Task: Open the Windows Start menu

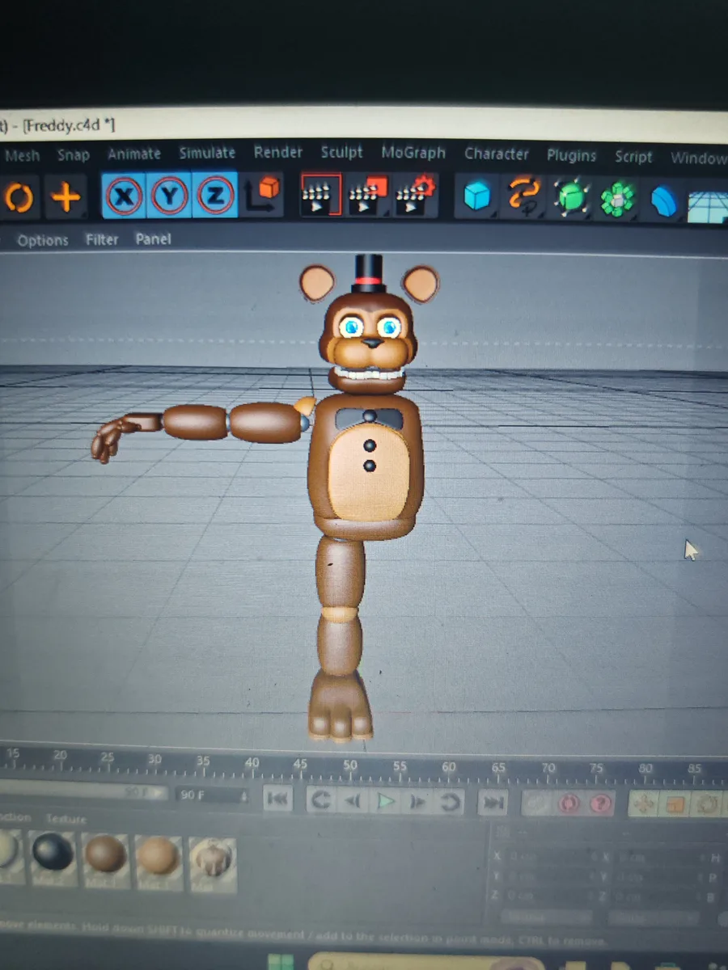Action: pos(281,963)
